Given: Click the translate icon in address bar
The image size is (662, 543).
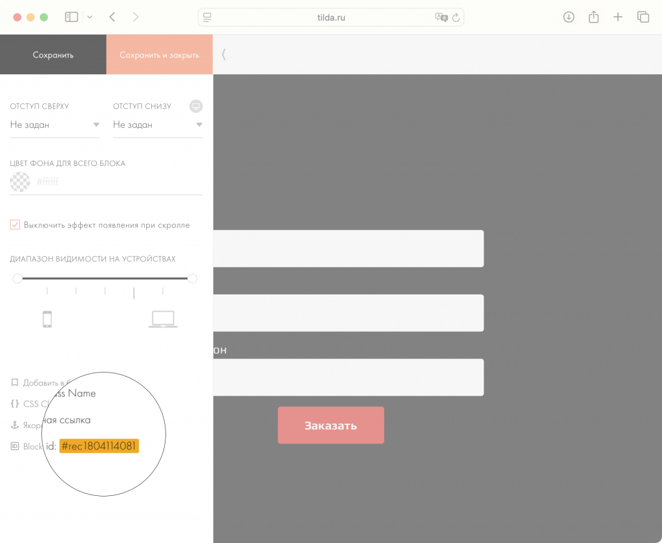Looking at the screenshot, I should (441, 18).
